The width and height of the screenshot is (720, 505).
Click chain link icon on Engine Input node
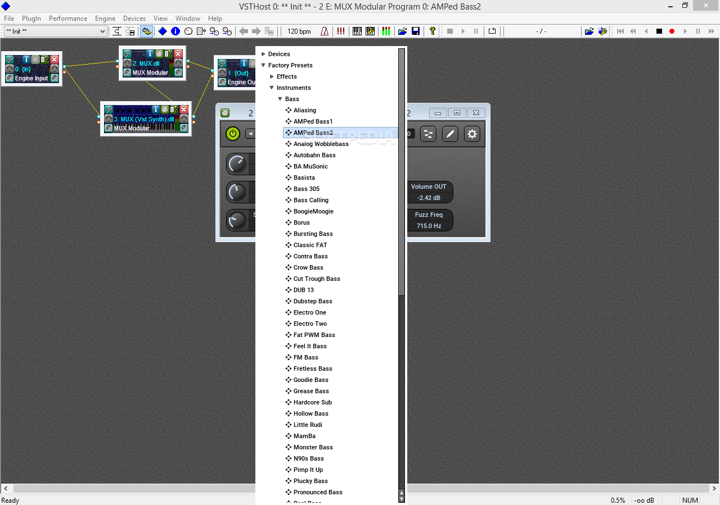point(11,59)
